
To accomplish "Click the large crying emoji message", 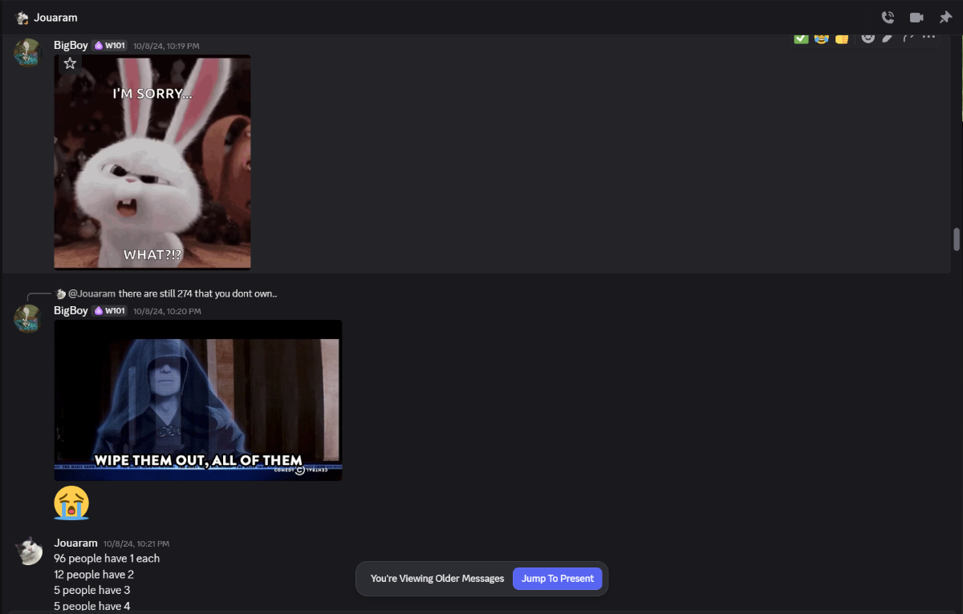I will click(x=71, y=503).
